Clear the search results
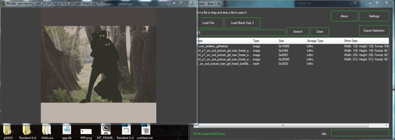395x140 pixels. coord(320,32)
